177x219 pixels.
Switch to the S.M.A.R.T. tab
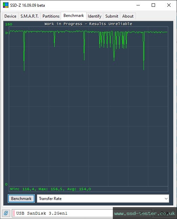(x=29, y=16)
